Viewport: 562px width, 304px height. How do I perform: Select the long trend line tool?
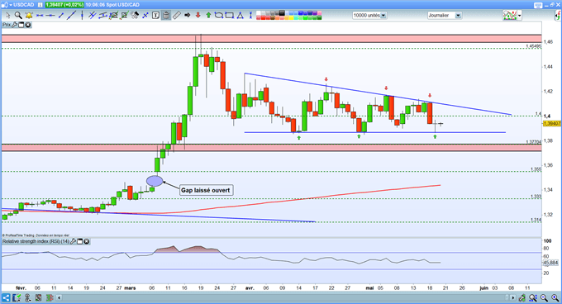[71, 16]
